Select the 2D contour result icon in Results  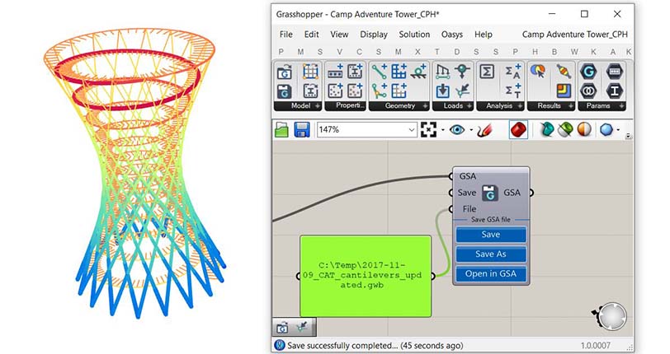tap(564, 91)
